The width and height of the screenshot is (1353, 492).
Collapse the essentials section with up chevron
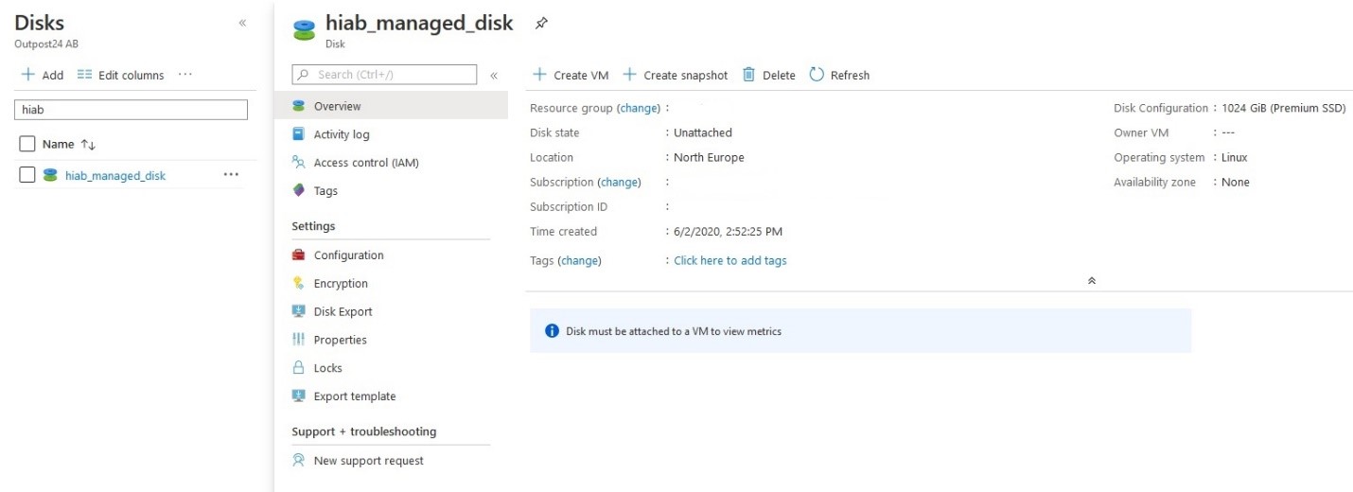click(1092, 281)
